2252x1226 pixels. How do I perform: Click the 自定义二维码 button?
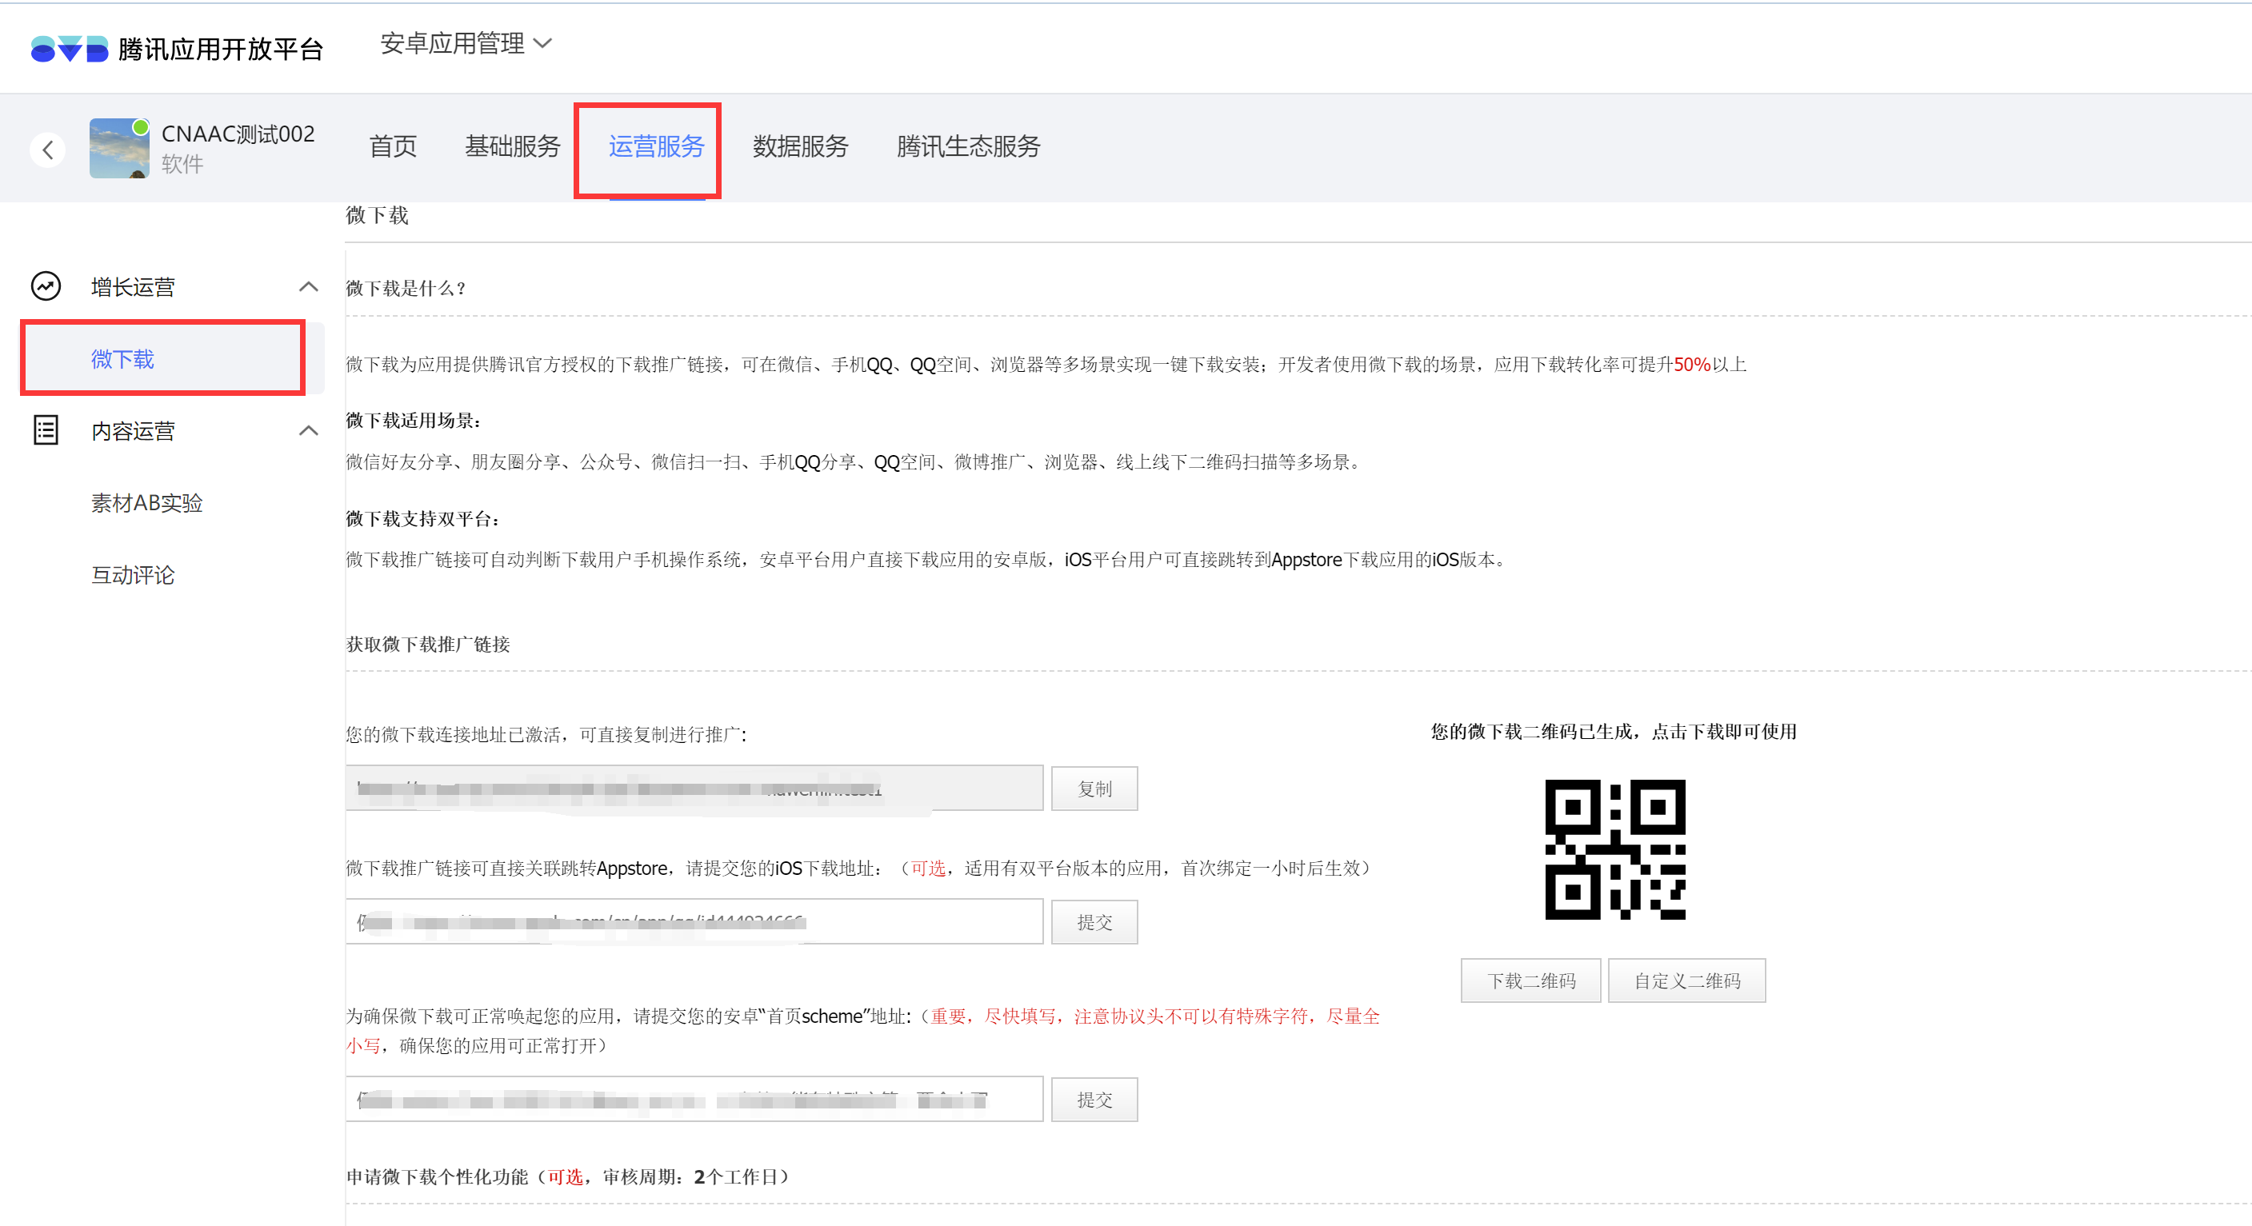[1686, 980]
